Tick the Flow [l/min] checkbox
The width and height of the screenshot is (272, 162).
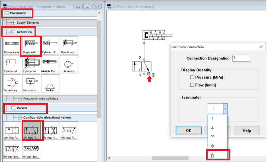point(193,85)
